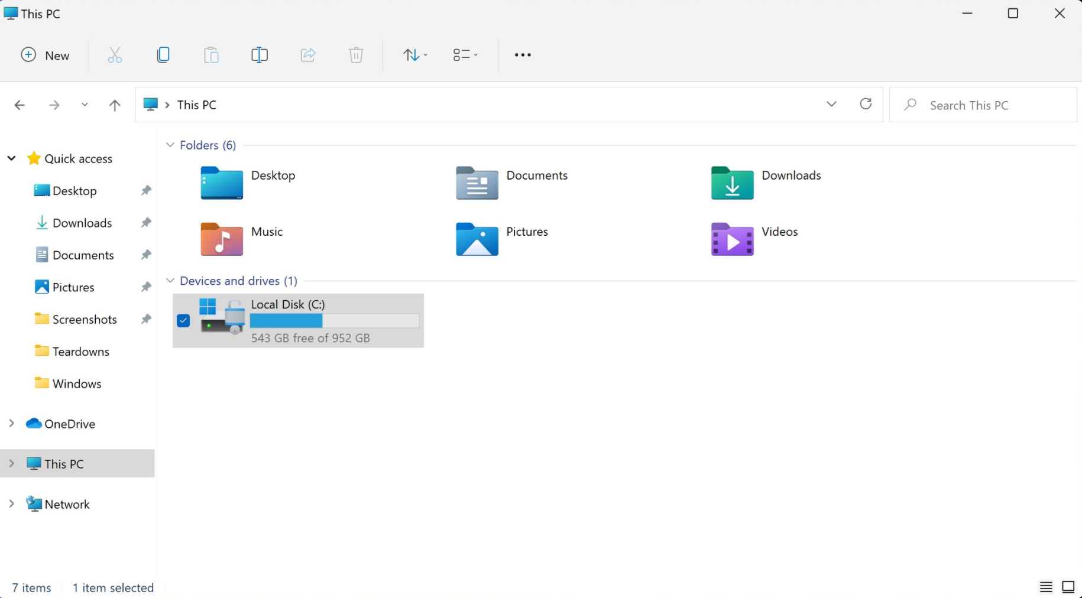Click the pin icon next to Screenshots
The height and width of the screenshot is (598, 1082).
point(146,318)
